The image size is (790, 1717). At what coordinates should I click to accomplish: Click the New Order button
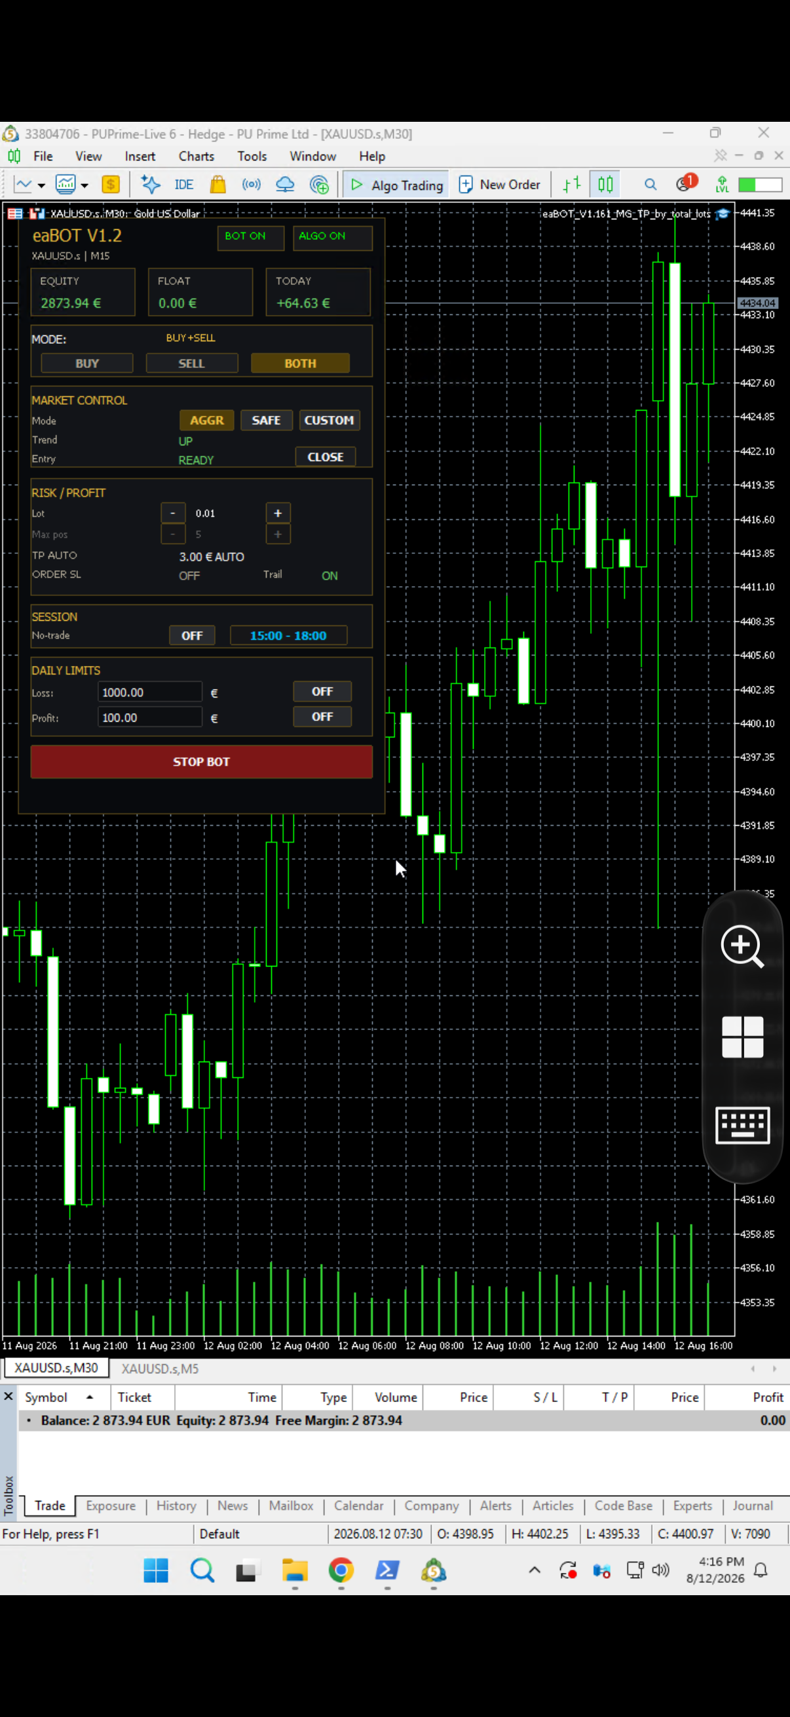[500, 185]
